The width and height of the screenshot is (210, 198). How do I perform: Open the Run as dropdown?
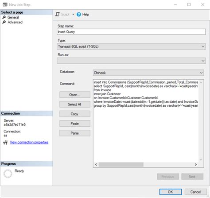[131, 61]
